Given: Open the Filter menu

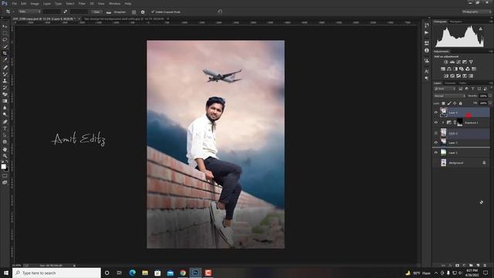Looking at the screenshot, I should (x=82, y=3).
